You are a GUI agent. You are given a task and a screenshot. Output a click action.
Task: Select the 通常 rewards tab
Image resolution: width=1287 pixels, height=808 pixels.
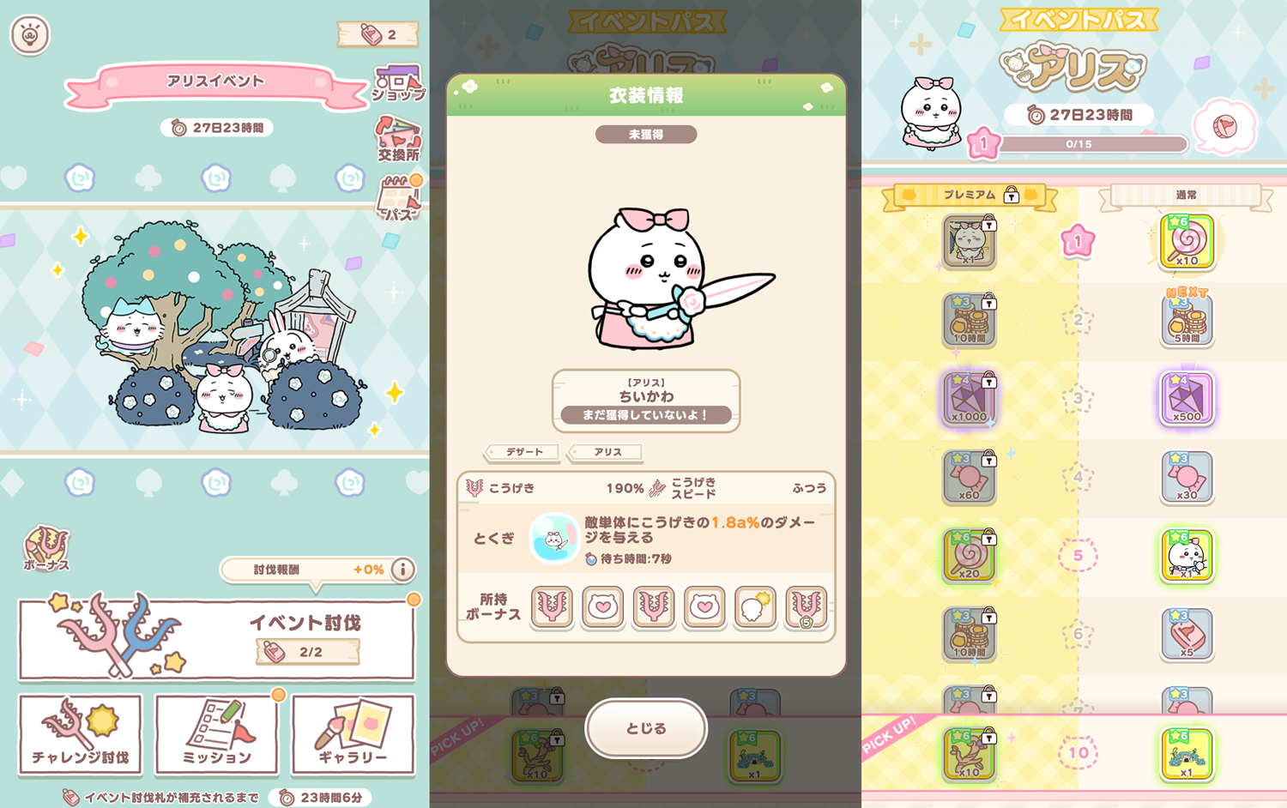[1187, 196]
